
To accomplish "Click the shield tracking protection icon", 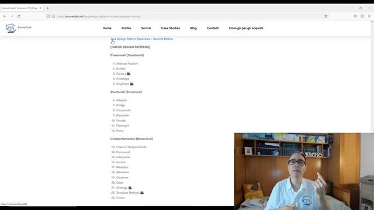I will pos(48,16).
